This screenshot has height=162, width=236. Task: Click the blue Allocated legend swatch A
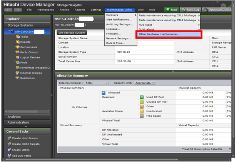pyautogui.click(x=104, y=93)
